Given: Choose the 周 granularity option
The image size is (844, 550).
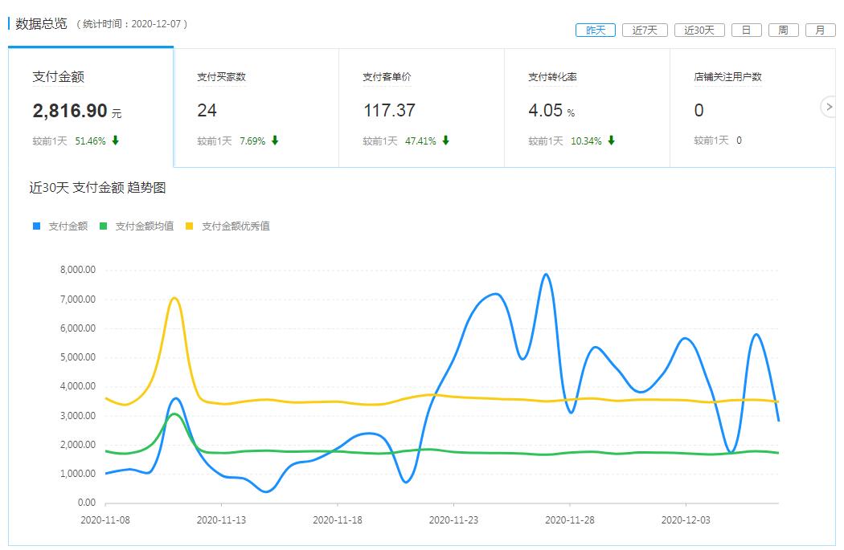Looking at the screenshot, I should [783, 31].
